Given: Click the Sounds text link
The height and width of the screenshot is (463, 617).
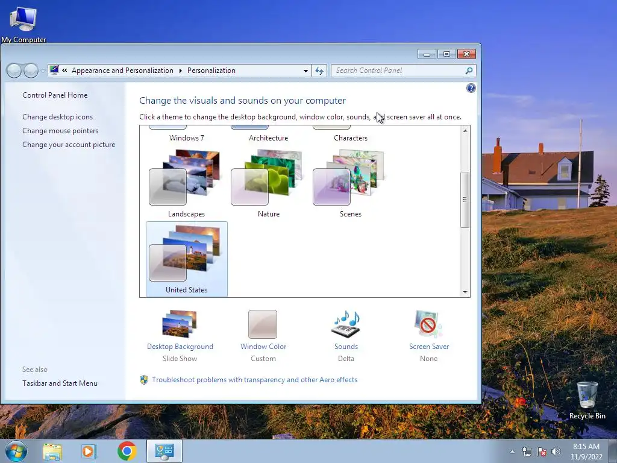Looking at the screenshot, I should click(x=346, y=347).
